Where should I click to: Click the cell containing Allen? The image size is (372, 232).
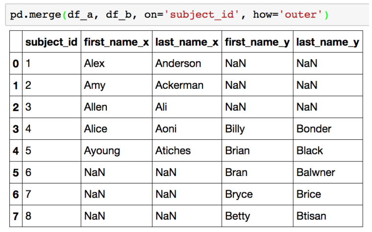[x=117, y=107]
